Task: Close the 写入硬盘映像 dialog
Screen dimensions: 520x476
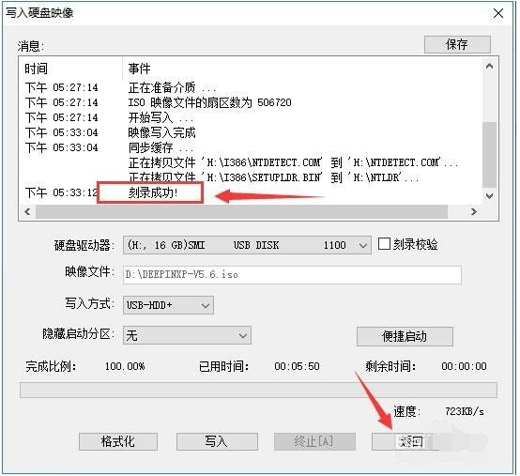Action: (x=498, y=13)
